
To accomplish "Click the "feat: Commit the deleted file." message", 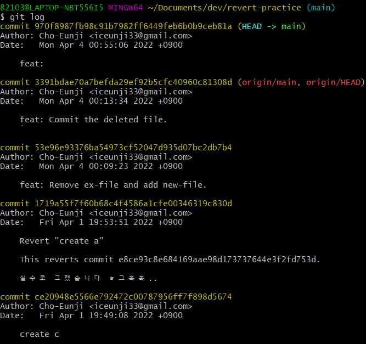I will tap(93, 120).
